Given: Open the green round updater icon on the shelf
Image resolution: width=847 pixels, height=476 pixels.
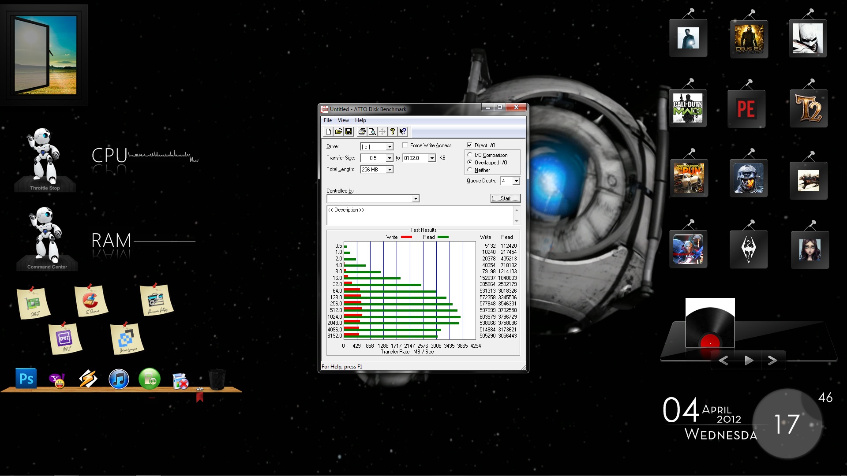Looking at the screenshot, I should click(150, 379).
